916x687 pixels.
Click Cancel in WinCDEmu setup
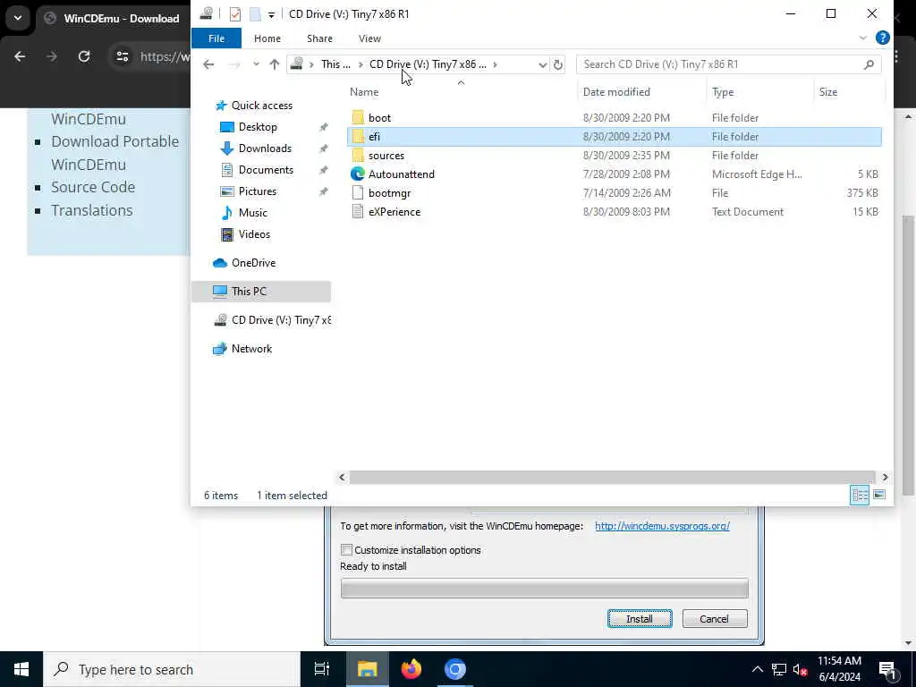coord(715,619)
